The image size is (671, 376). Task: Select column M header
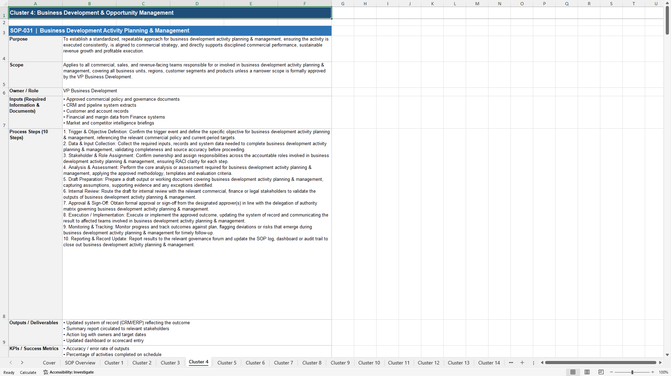pyautogui.click(x=477, y=3)
